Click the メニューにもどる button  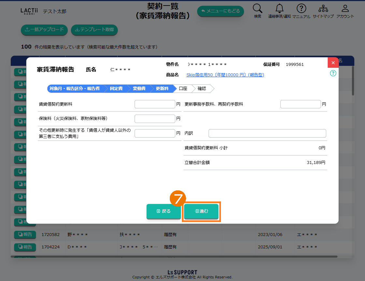coord(220,11)
